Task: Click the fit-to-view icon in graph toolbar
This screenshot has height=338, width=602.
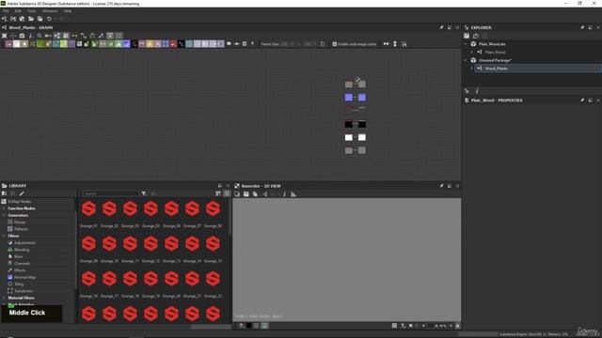Action: click(4, 36)
